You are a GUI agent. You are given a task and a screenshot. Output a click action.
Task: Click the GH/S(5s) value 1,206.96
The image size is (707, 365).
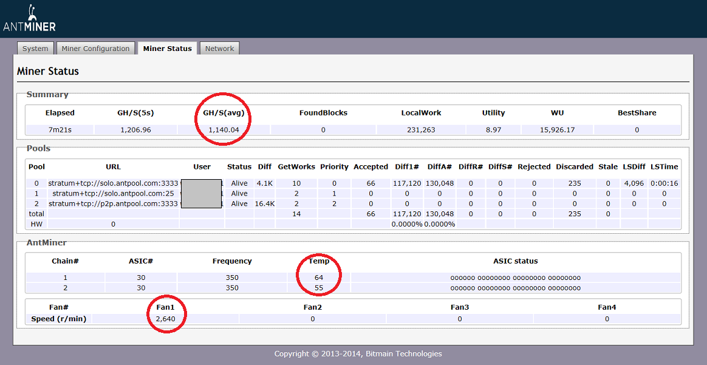tap(135, 130)
